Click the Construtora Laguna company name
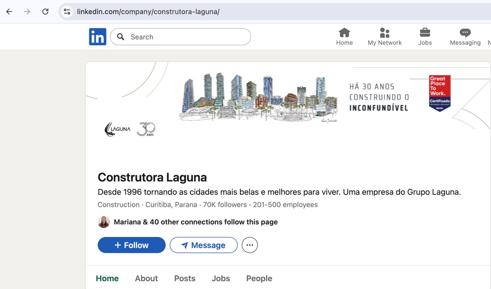 152,177
